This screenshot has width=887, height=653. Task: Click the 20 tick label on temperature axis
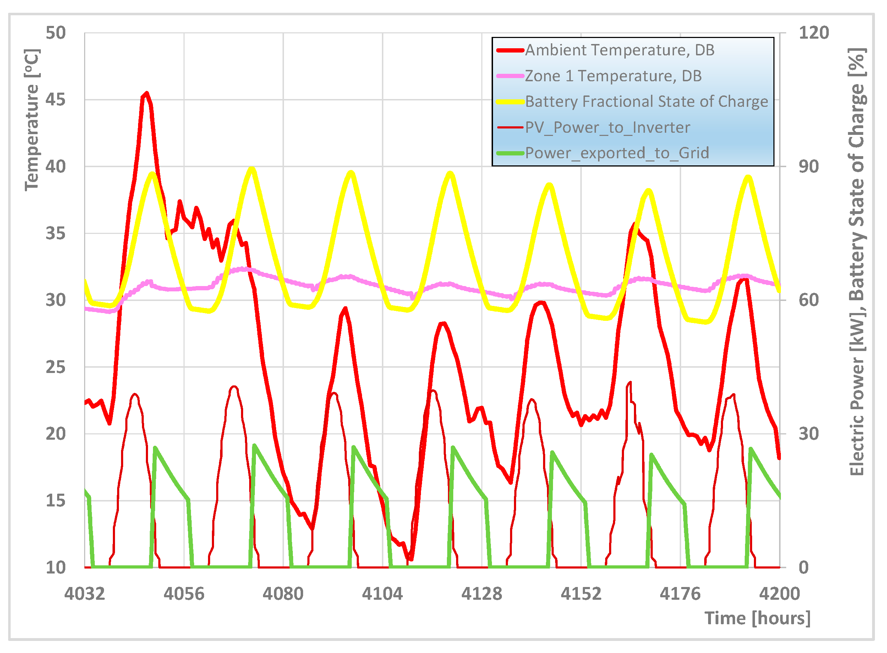click(55, 434)
